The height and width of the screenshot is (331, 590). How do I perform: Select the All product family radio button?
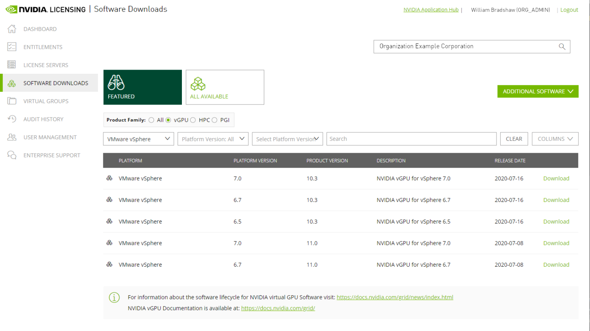(152, 120)
